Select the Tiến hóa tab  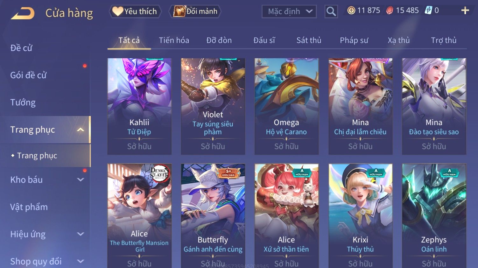click(x=174, y=40)
